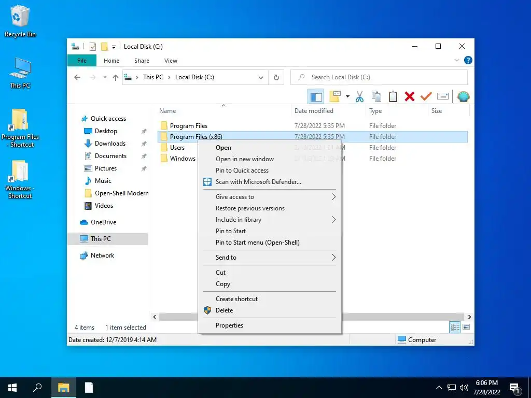Click the Paste clipboard toolbar icon
Image resolution: width=531 pixels, height=398 pixels.
coord(393,97)
